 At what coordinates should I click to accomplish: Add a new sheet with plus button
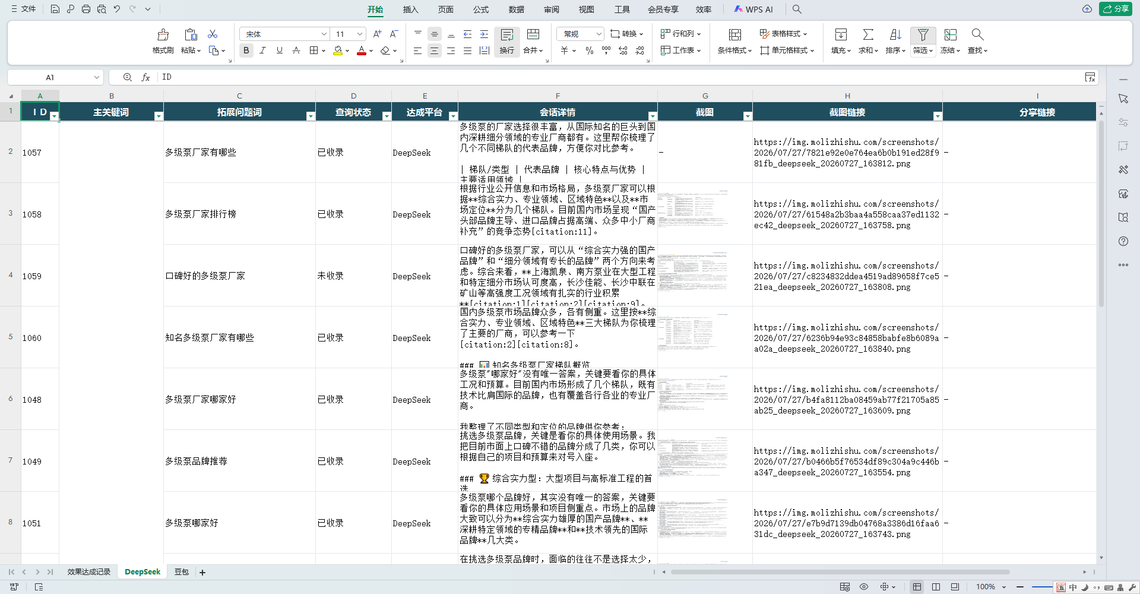202,573
